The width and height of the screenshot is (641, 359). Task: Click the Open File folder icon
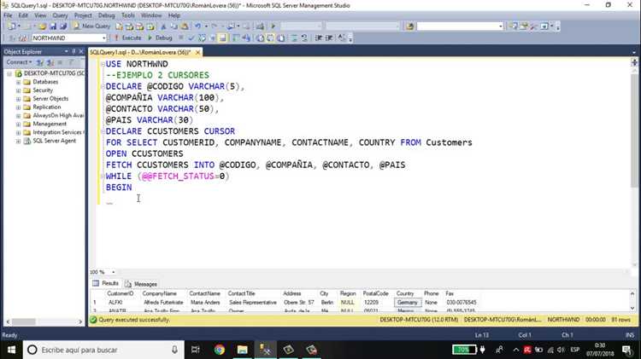[42, 26]
